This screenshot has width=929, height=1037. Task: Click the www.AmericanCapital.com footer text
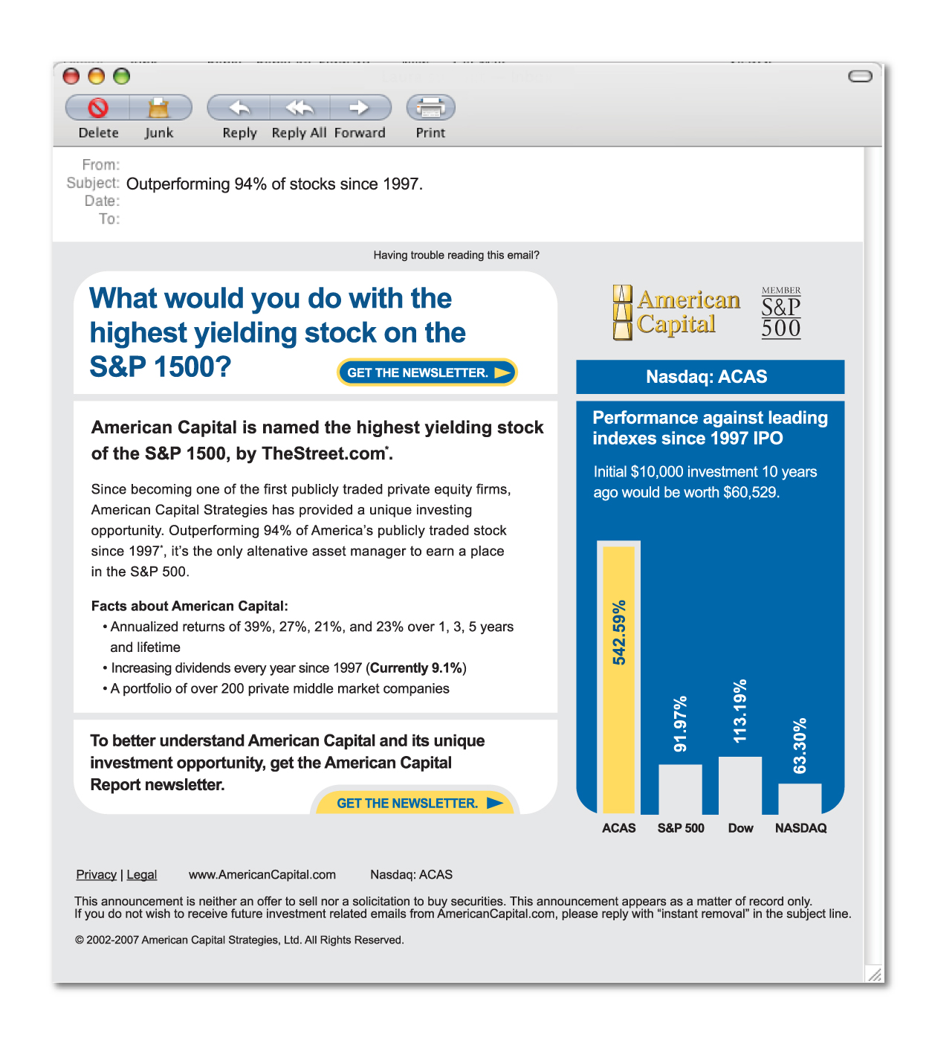click(262, 874)
